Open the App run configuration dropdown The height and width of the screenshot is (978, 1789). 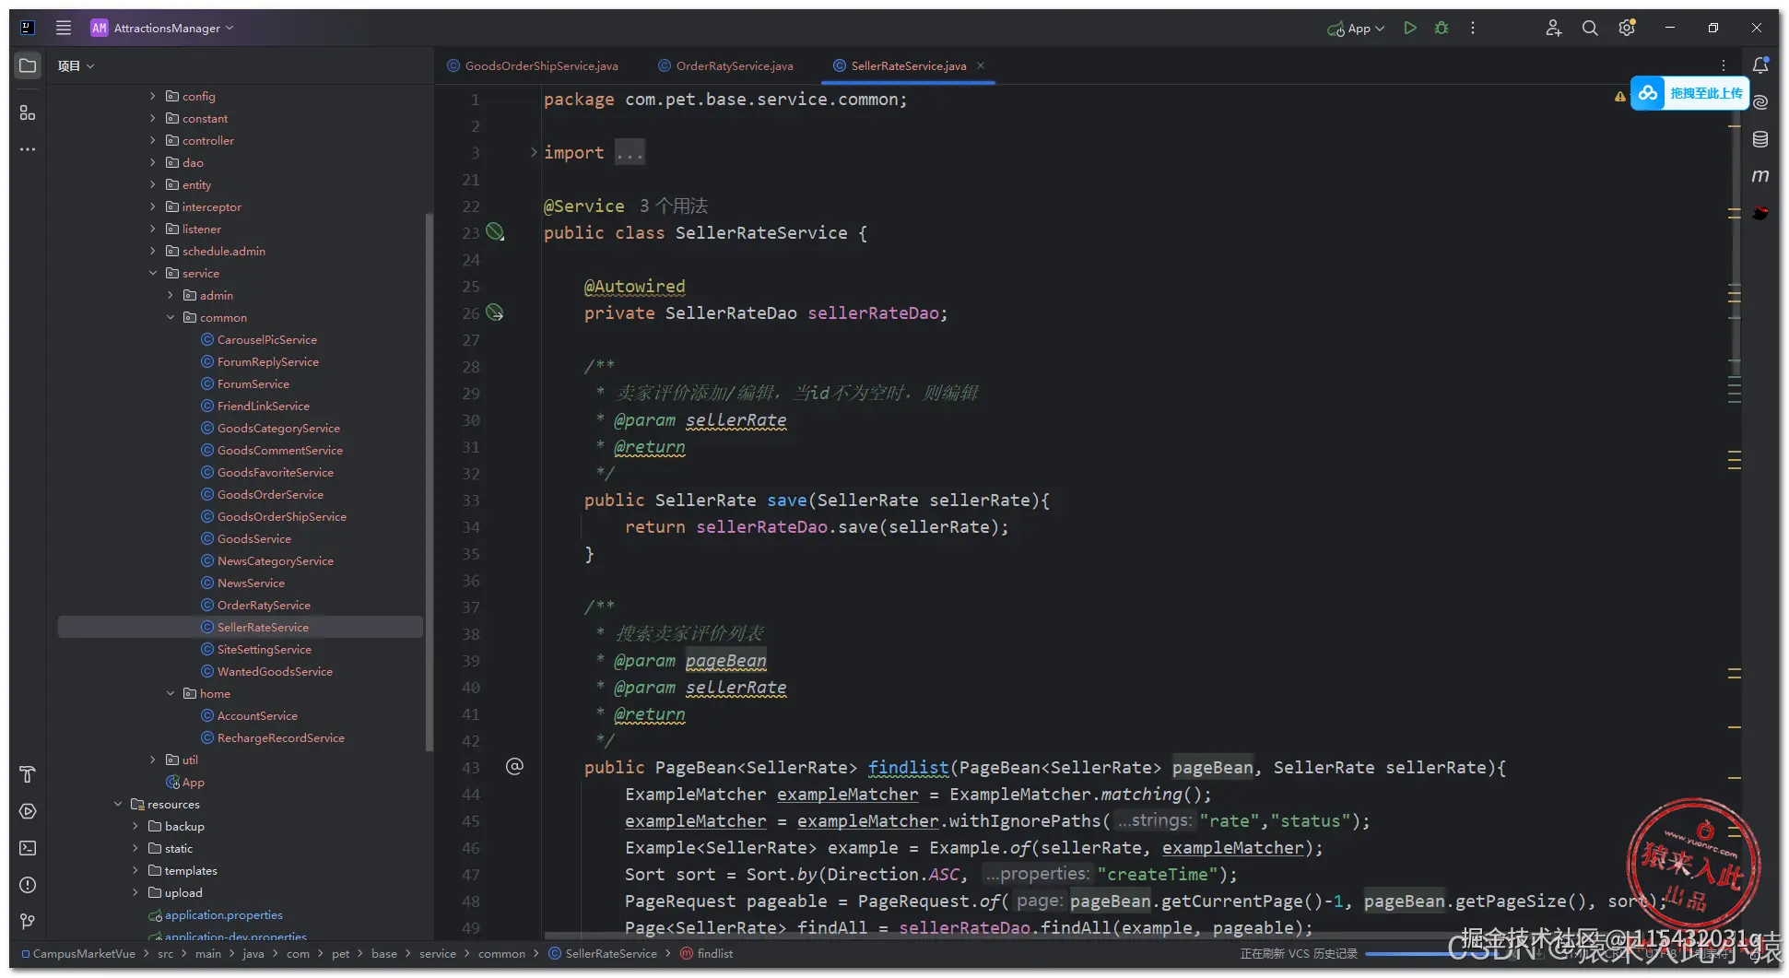[x=1356, y=29]
